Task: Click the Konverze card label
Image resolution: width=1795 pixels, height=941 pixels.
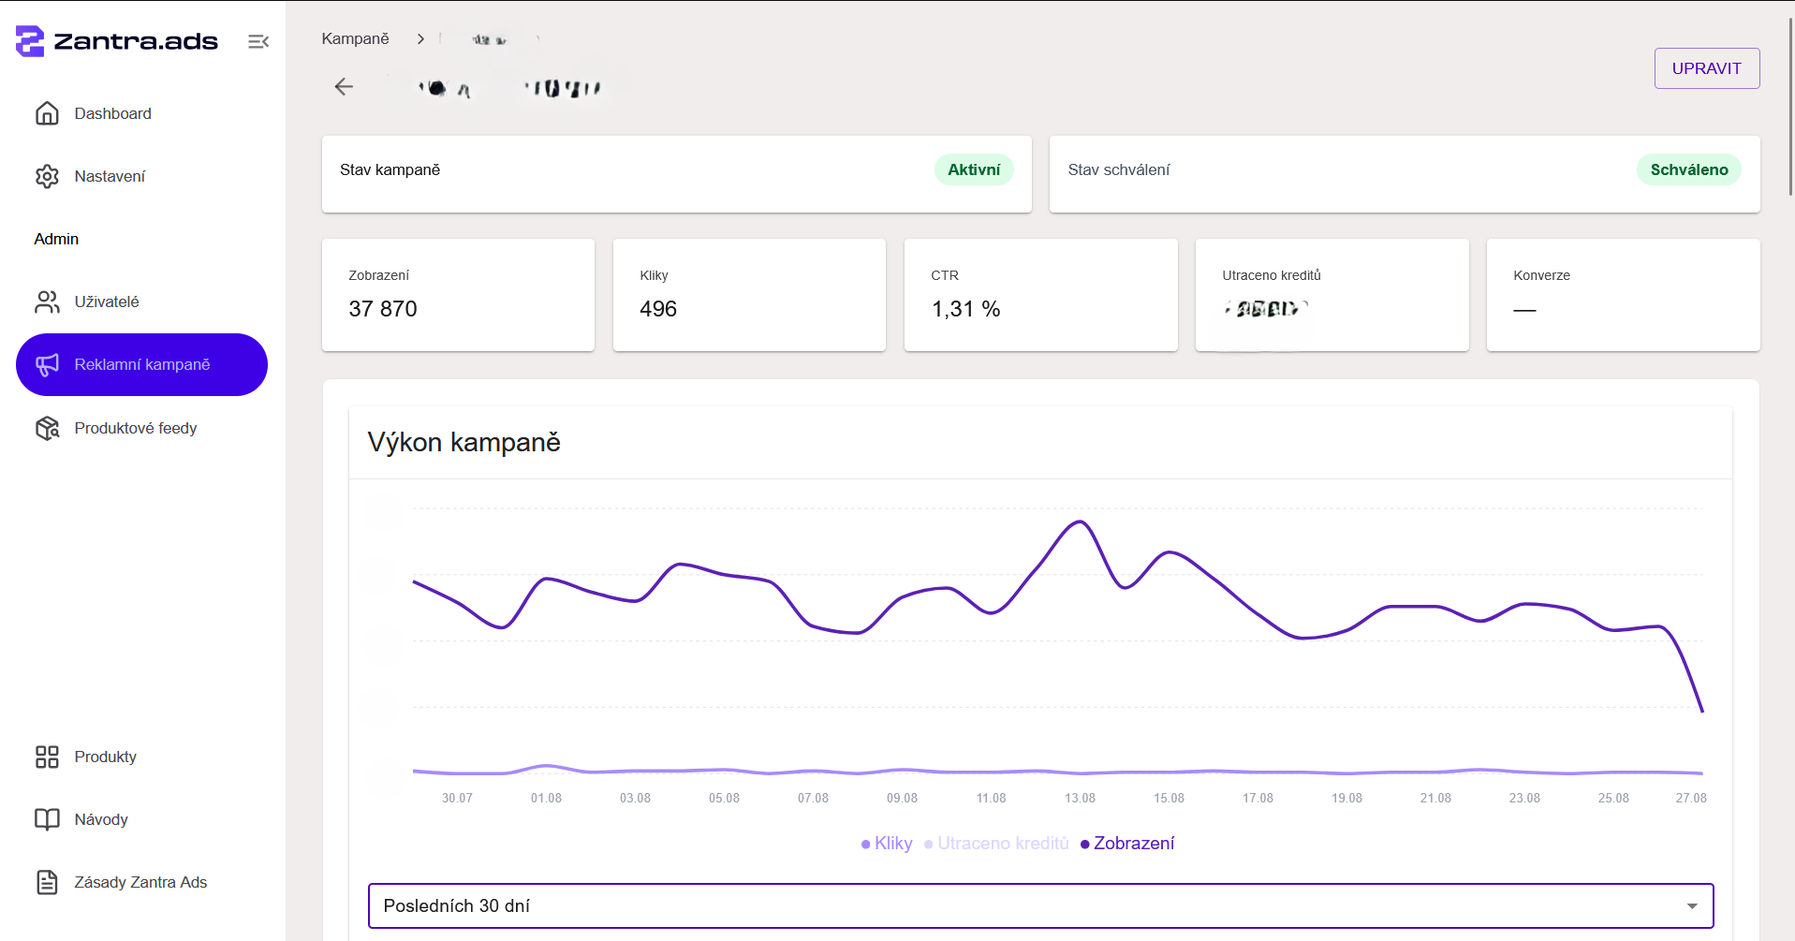Action: pos(1541,275)
